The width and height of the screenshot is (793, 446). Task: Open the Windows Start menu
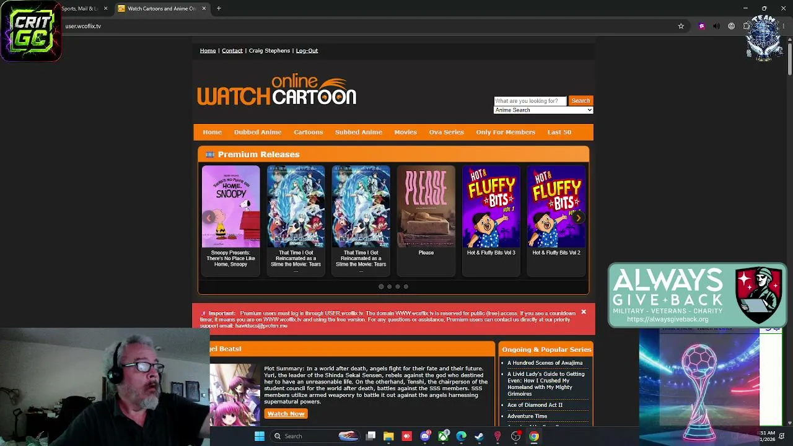(260, 436)
